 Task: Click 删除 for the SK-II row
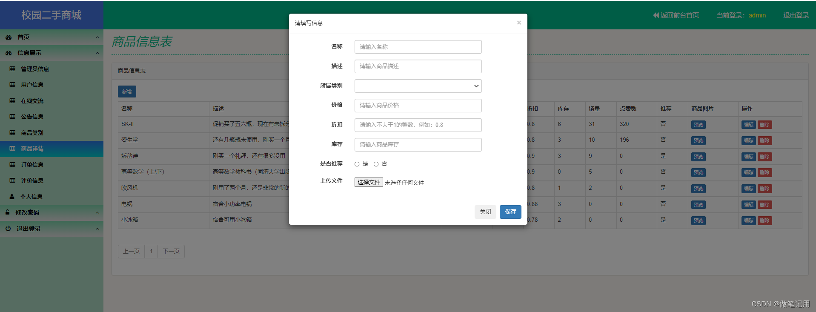click(765, 125)
